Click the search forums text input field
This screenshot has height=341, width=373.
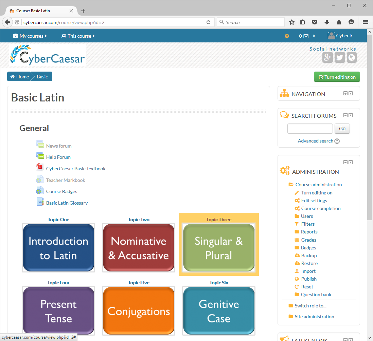click(310, 129)
